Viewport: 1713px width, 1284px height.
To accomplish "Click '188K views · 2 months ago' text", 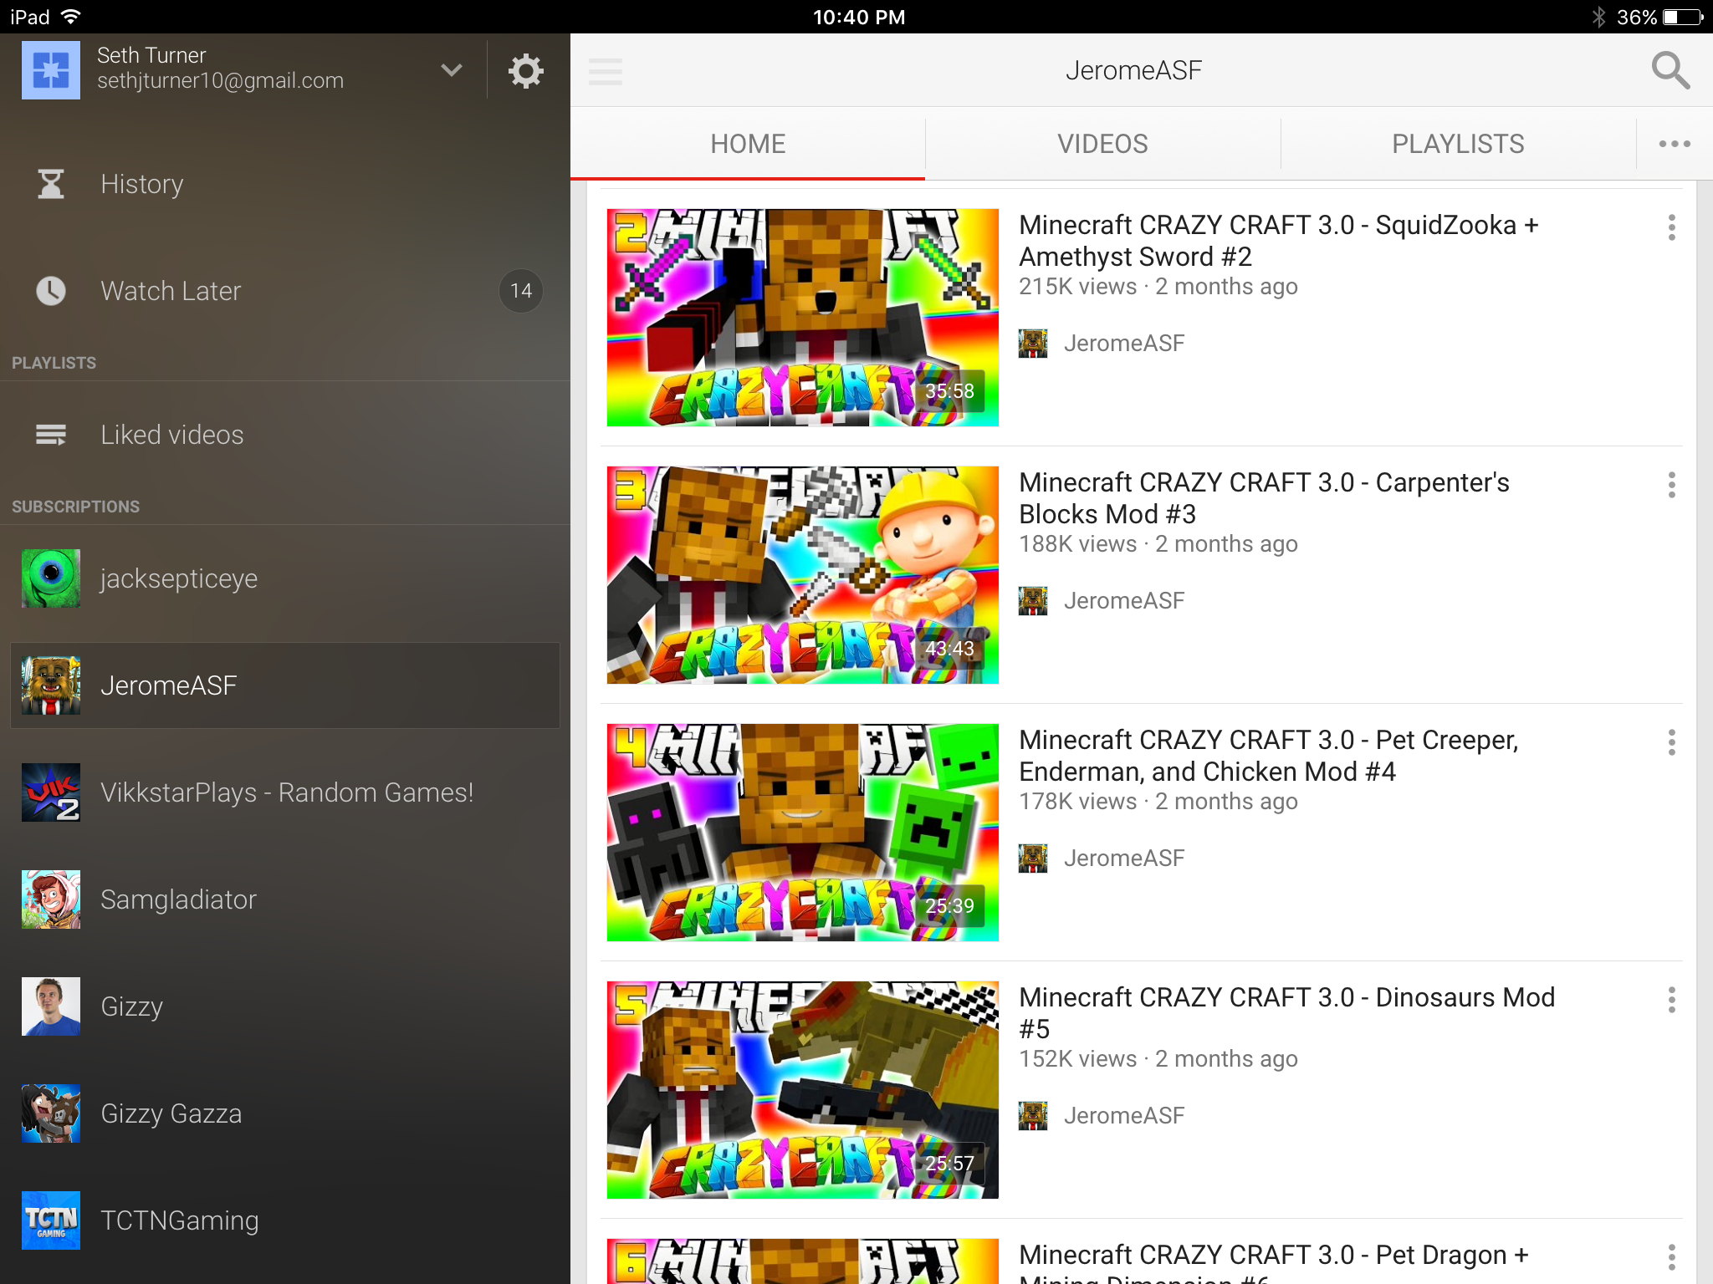I will point(1158,544).
